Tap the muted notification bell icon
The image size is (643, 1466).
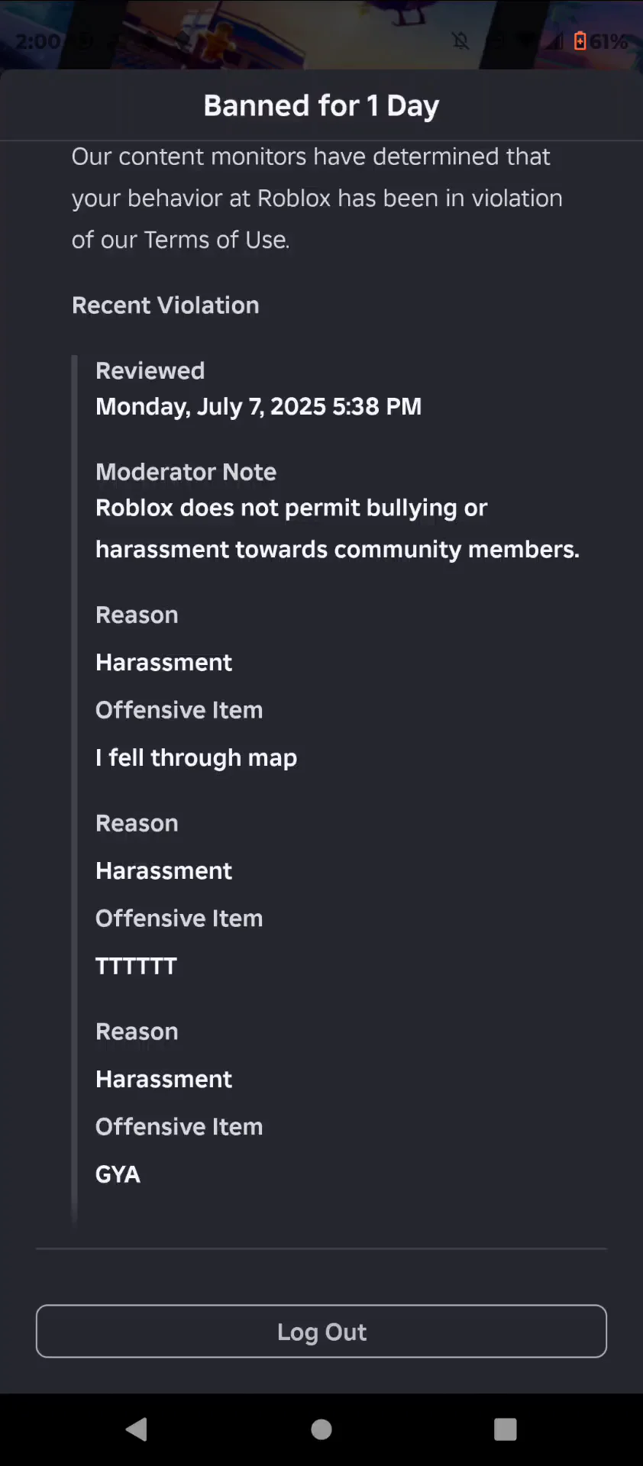coord(460,40)
